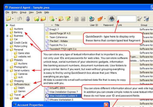Open the File menu
The width and height of the screenshot is (153, 107).
[x=7, y=12]
